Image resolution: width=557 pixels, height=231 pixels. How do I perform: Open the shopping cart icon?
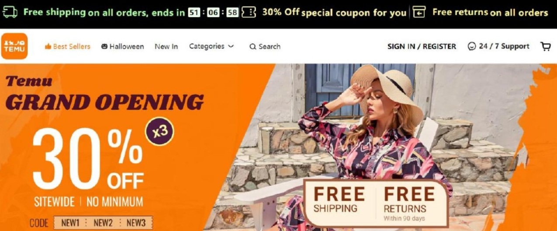(546, 46)
